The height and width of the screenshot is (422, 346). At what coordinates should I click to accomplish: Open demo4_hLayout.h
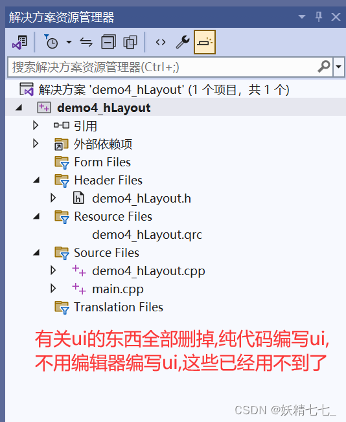(x=141, y=199)
